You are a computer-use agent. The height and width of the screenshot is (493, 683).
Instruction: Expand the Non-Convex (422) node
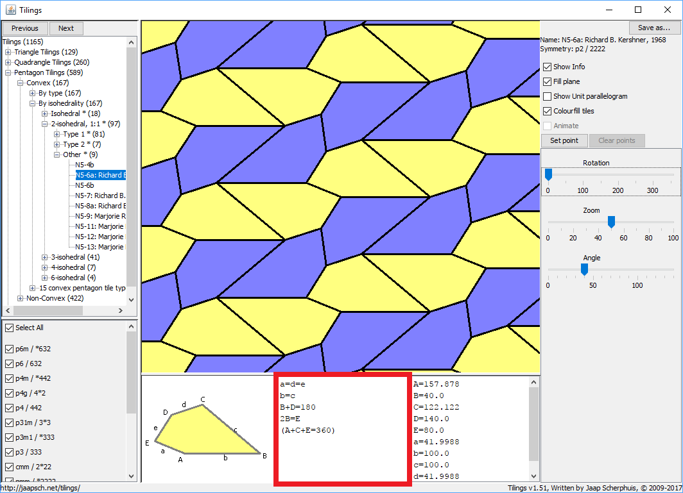click(x=20, y=299)
